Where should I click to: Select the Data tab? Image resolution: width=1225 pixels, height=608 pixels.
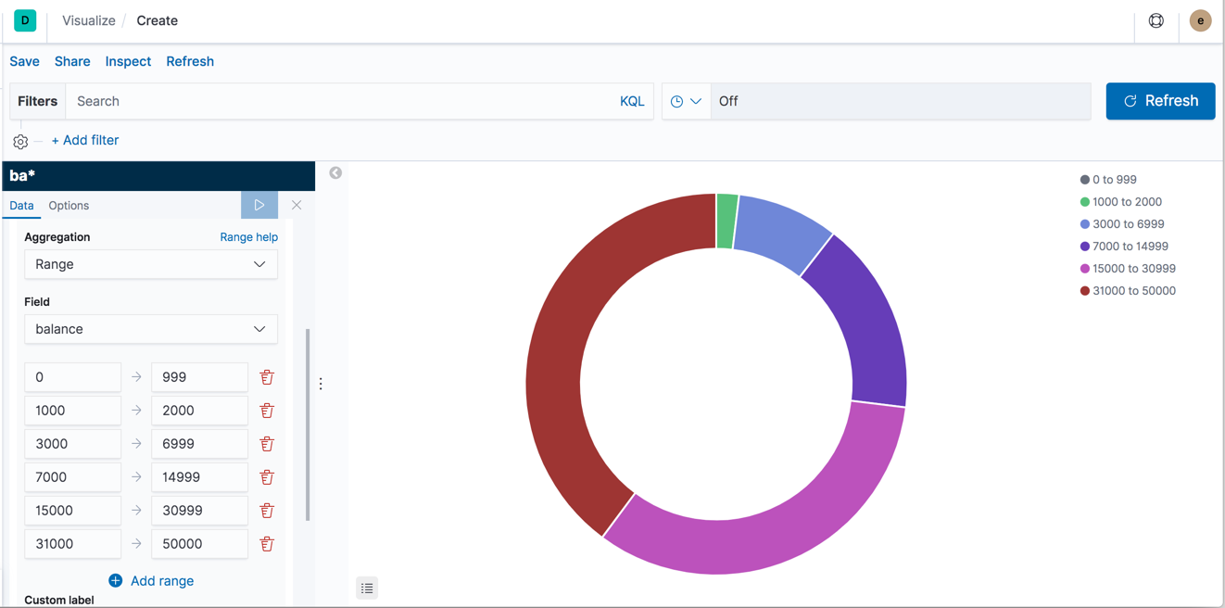(x=21, y=205)
